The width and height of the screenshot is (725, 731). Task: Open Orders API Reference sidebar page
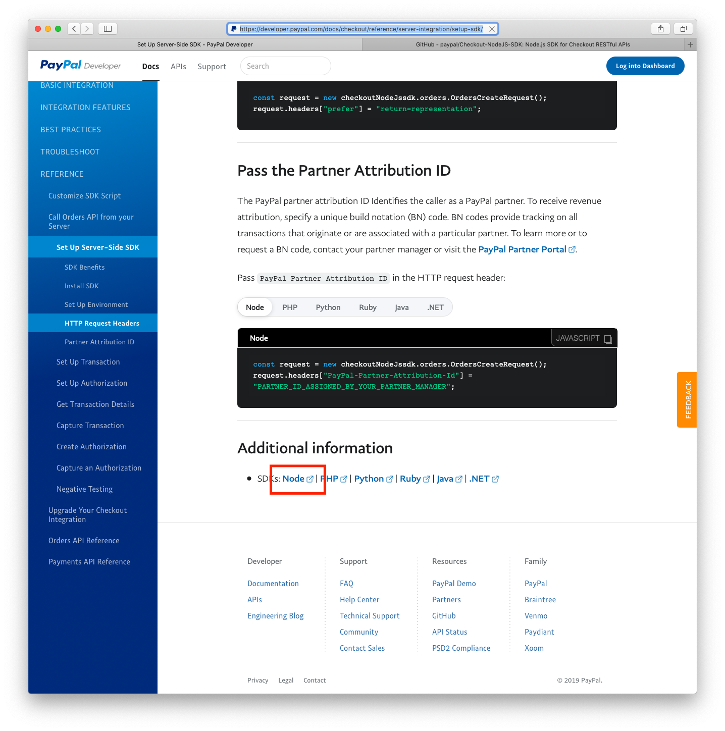pos(84,541)
